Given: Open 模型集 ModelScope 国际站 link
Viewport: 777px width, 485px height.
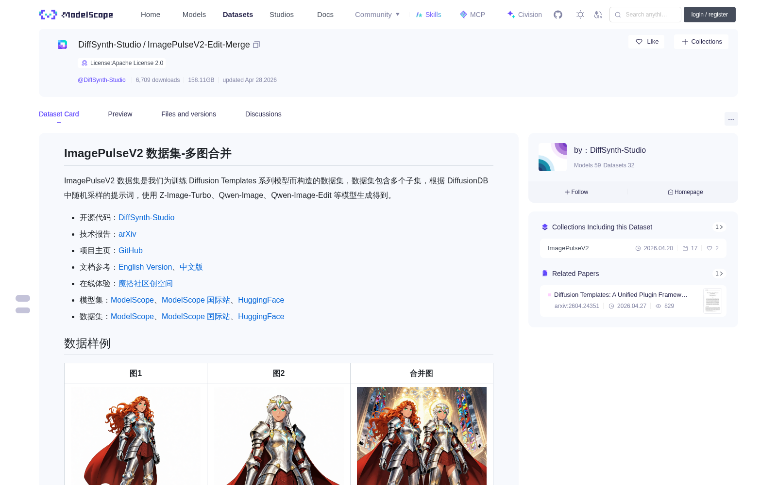Looking at the screenshot, I should [x=196, y=300].
